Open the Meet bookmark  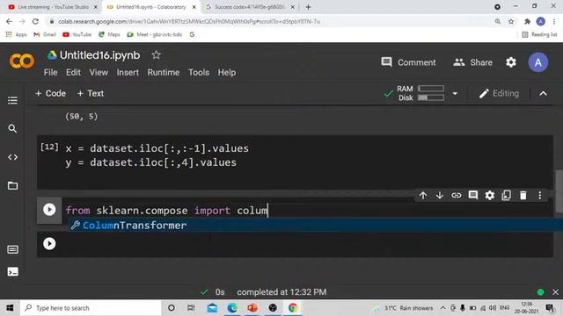pyautogui.click(x=155, y=35)
